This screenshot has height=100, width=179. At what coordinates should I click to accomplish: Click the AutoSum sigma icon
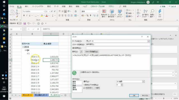(x=138, y=10)
